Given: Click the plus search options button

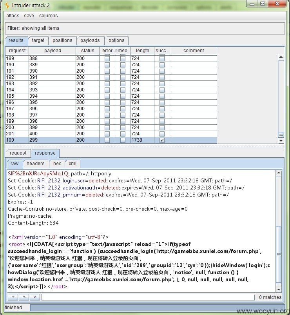Looking at the screenshot, I should 13,297.
